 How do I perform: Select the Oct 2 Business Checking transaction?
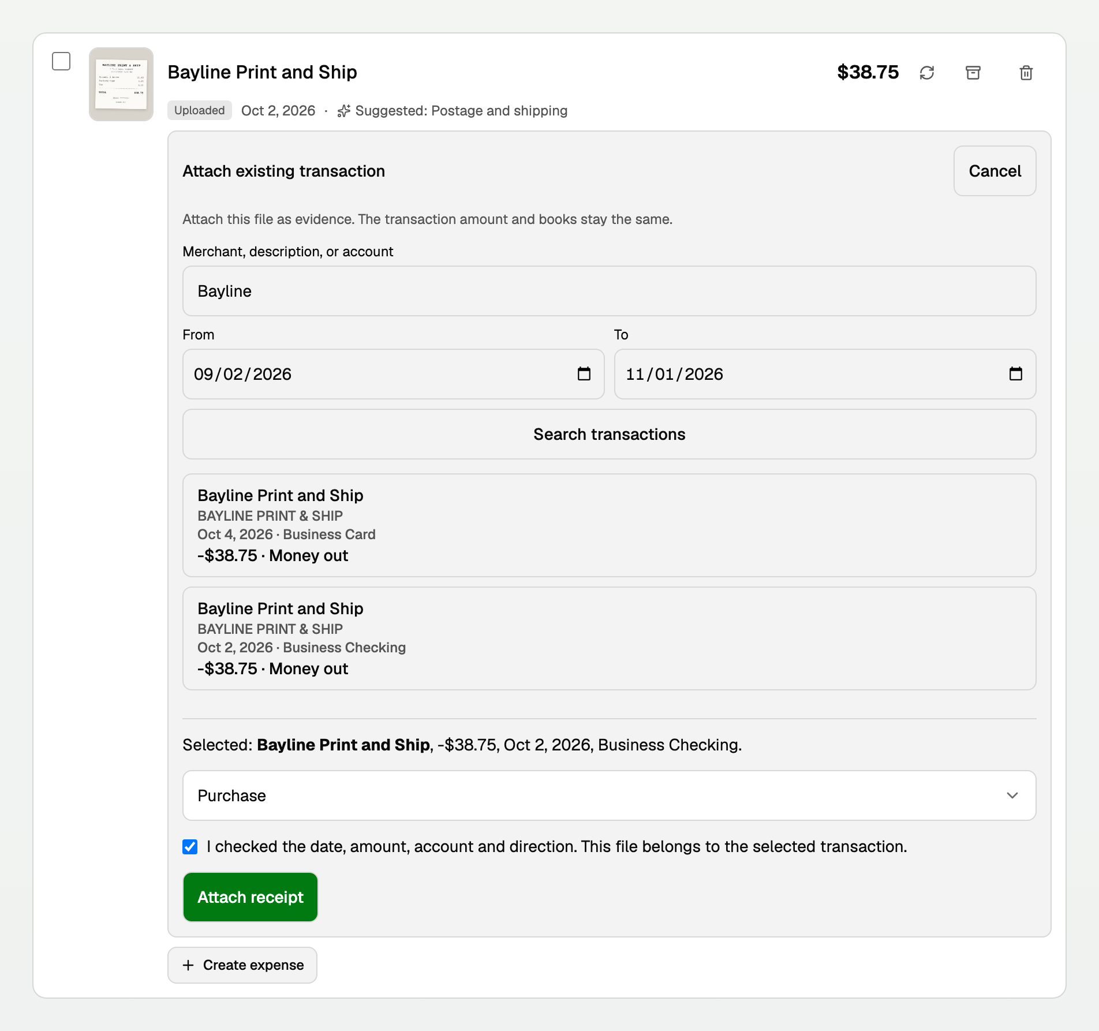(x=610, y=638)
